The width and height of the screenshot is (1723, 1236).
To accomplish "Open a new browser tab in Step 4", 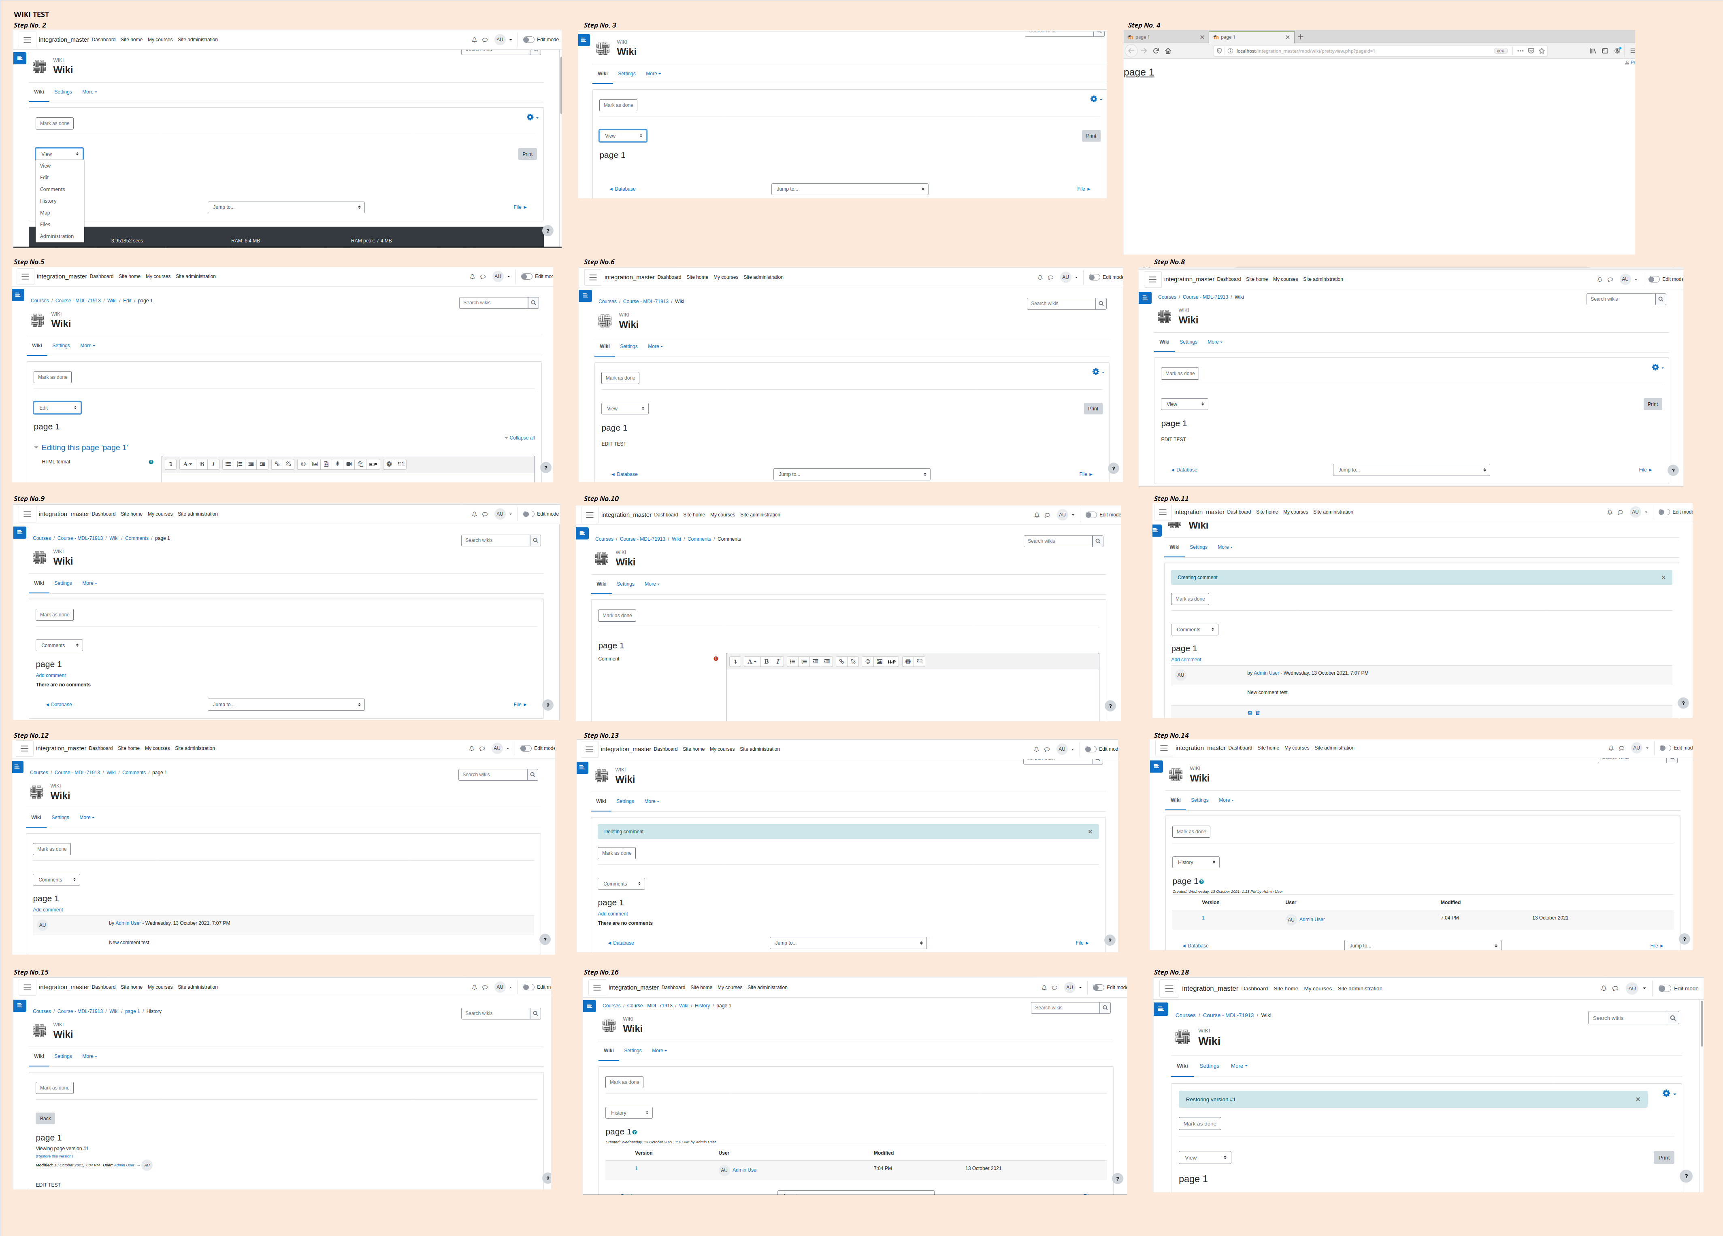I will 1301,36.
